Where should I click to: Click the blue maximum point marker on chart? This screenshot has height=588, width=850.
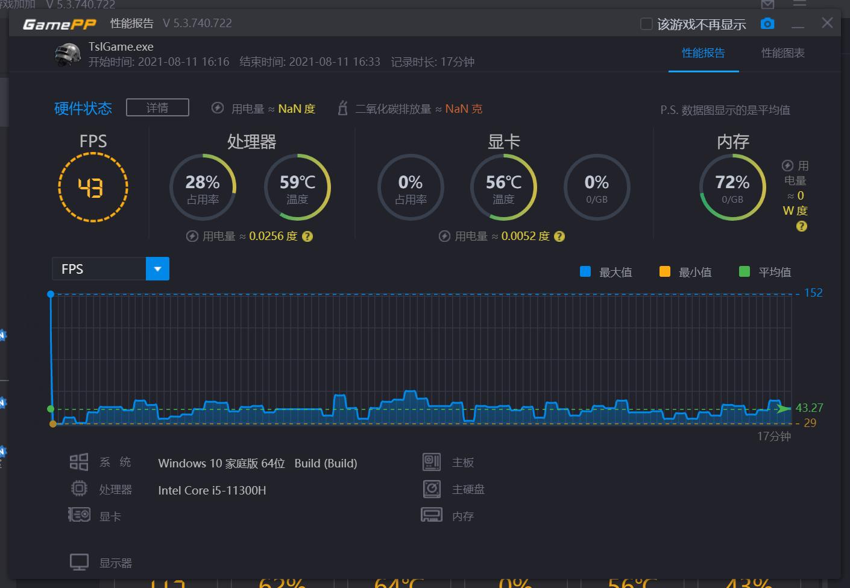tap(51, 294)
